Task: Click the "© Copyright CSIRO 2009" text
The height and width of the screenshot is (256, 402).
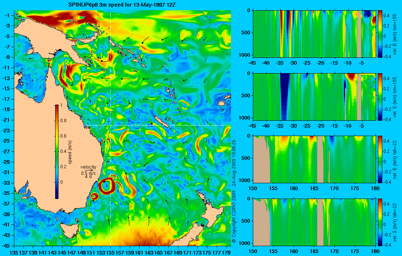Action: [234, 216]
